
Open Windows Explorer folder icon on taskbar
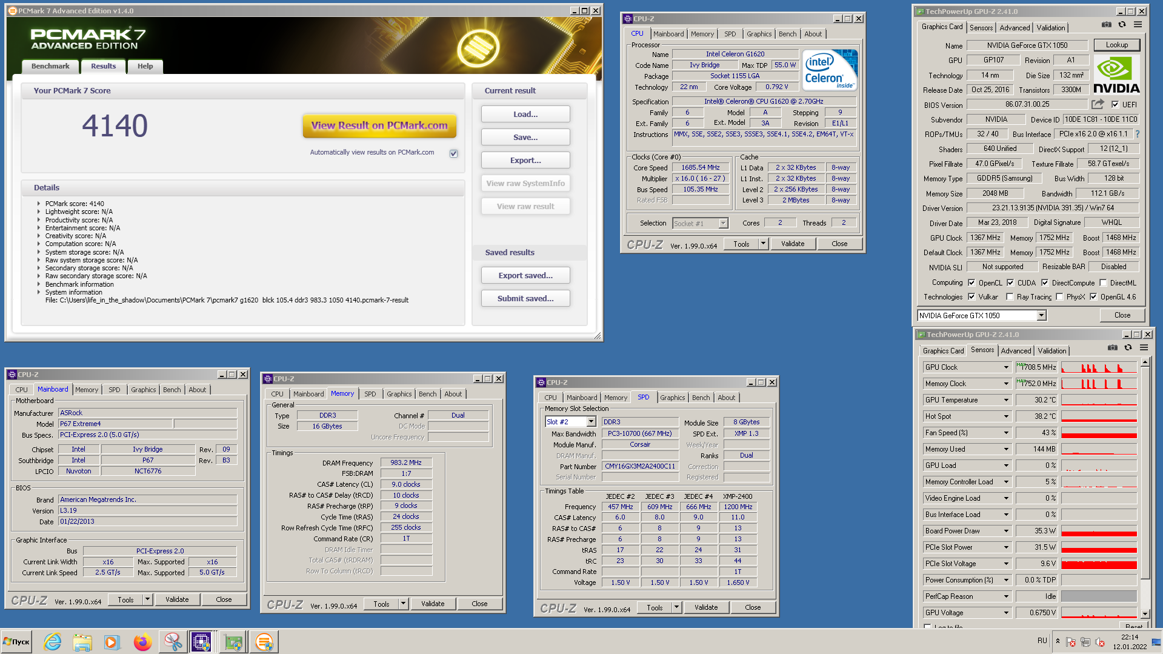coord(82,642)
